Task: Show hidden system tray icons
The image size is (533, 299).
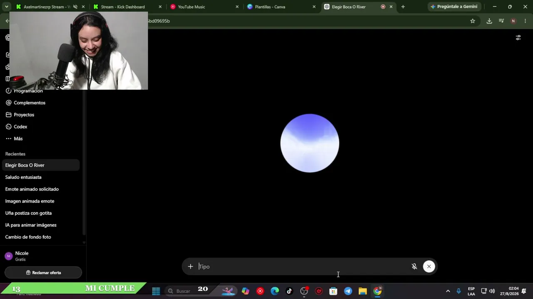Action: tap(448, 291)
